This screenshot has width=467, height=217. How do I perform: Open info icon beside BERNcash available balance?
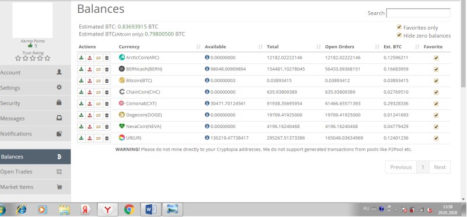tap(207, 69)
